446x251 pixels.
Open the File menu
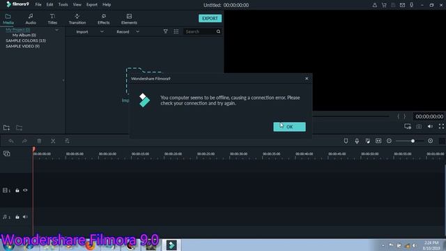(38, 5)
